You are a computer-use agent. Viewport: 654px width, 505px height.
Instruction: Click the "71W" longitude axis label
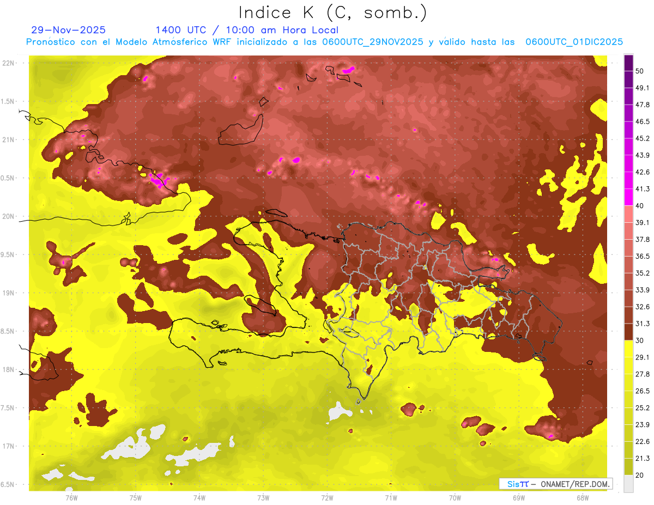(x=391, y=497)
